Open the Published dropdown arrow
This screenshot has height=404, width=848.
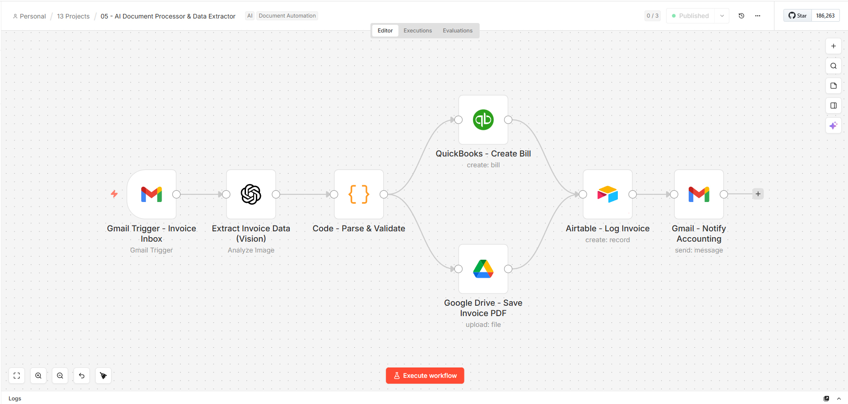pos(722,16)
